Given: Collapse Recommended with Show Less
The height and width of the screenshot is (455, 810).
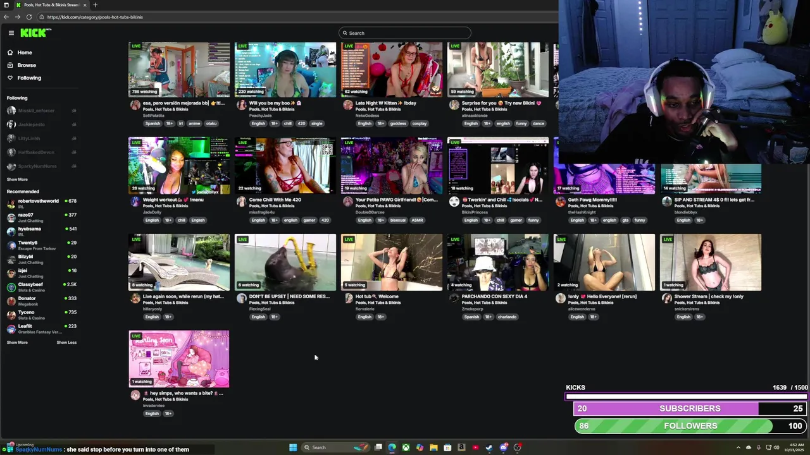Looking at the screenshot, I should click(66, 343).
